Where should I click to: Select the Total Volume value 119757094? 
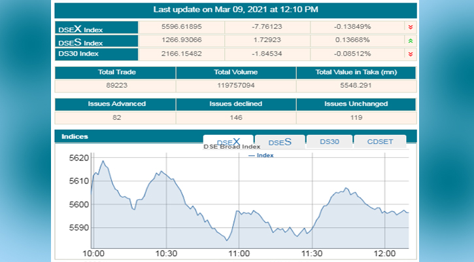point(235,85)
